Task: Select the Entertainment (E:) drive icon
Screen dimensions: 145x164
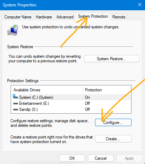Action: (x=16, y=103)
